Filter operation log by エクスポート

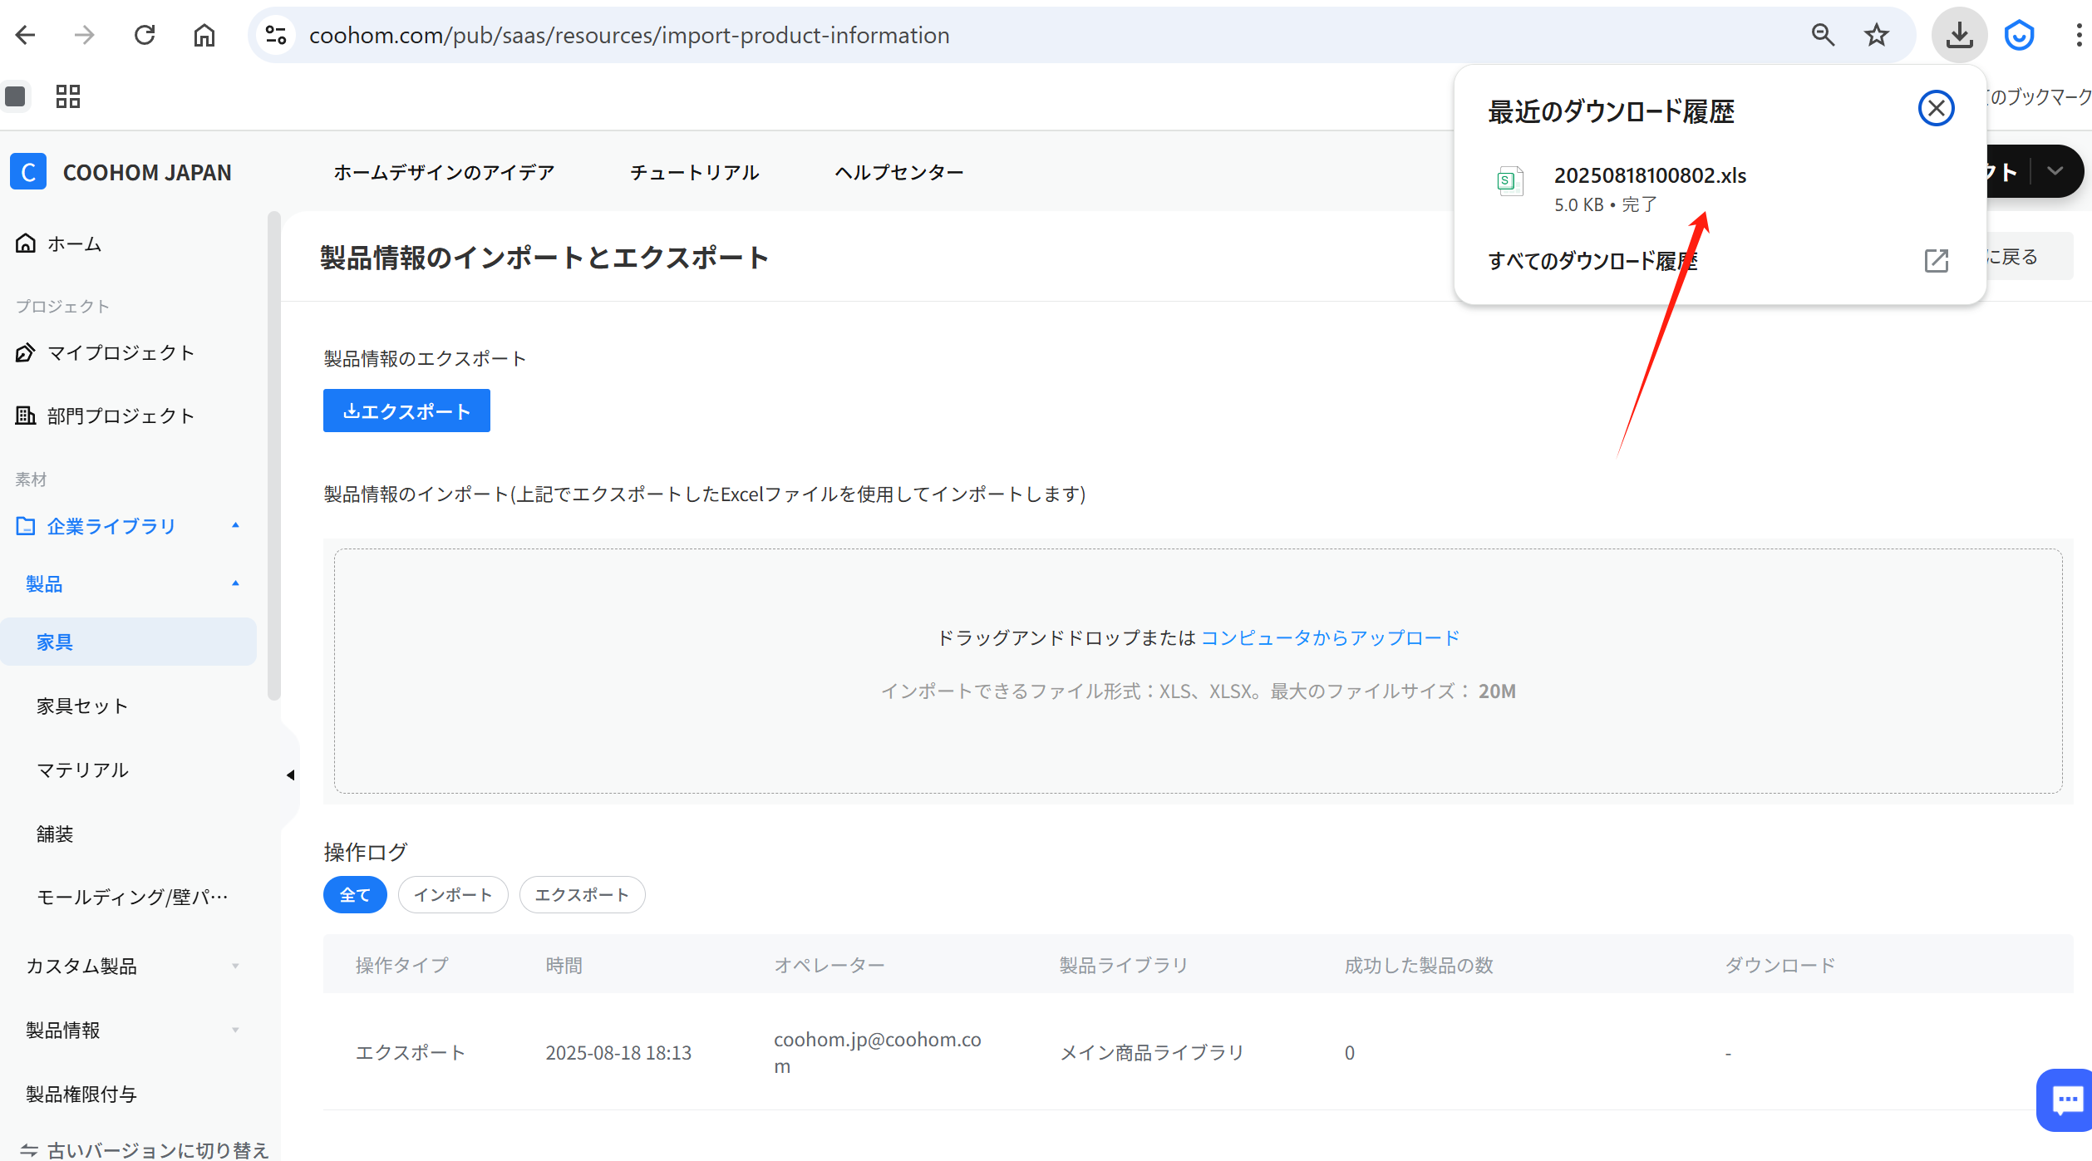(x=582, y=894)
